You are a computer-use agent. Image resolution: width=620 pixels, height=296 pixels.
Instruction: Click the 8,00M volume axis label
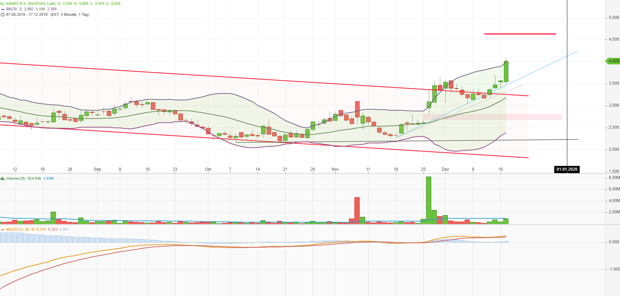click(x=614, y=178)
